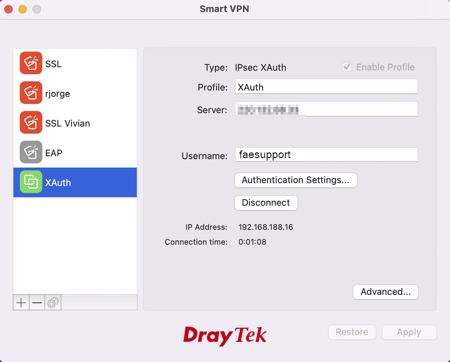Click the Apply button
The height and width of the screenshot is (362, 450).
pyautogui.click(x=409, y=332)
